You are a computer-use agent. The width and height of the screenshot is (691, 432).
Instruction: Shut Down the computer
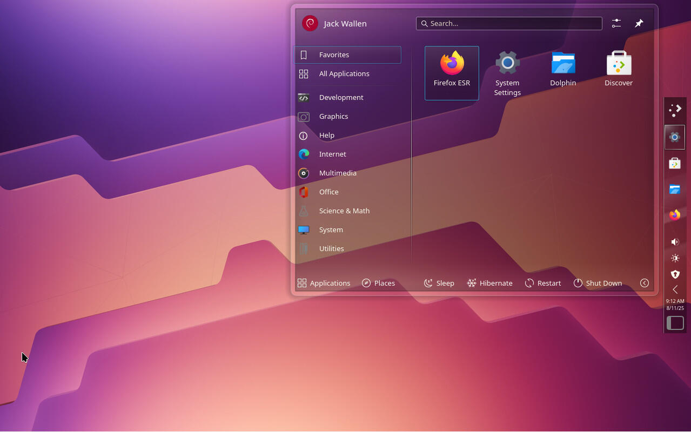[x=598, y=283]
